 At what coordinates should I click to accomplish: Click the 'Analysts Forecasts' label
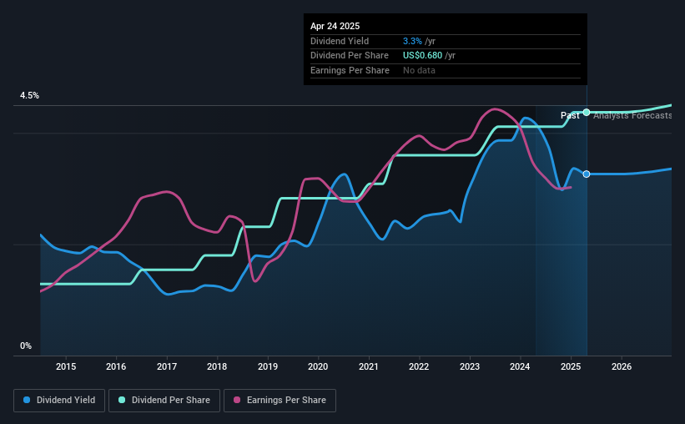click(632, 115)
